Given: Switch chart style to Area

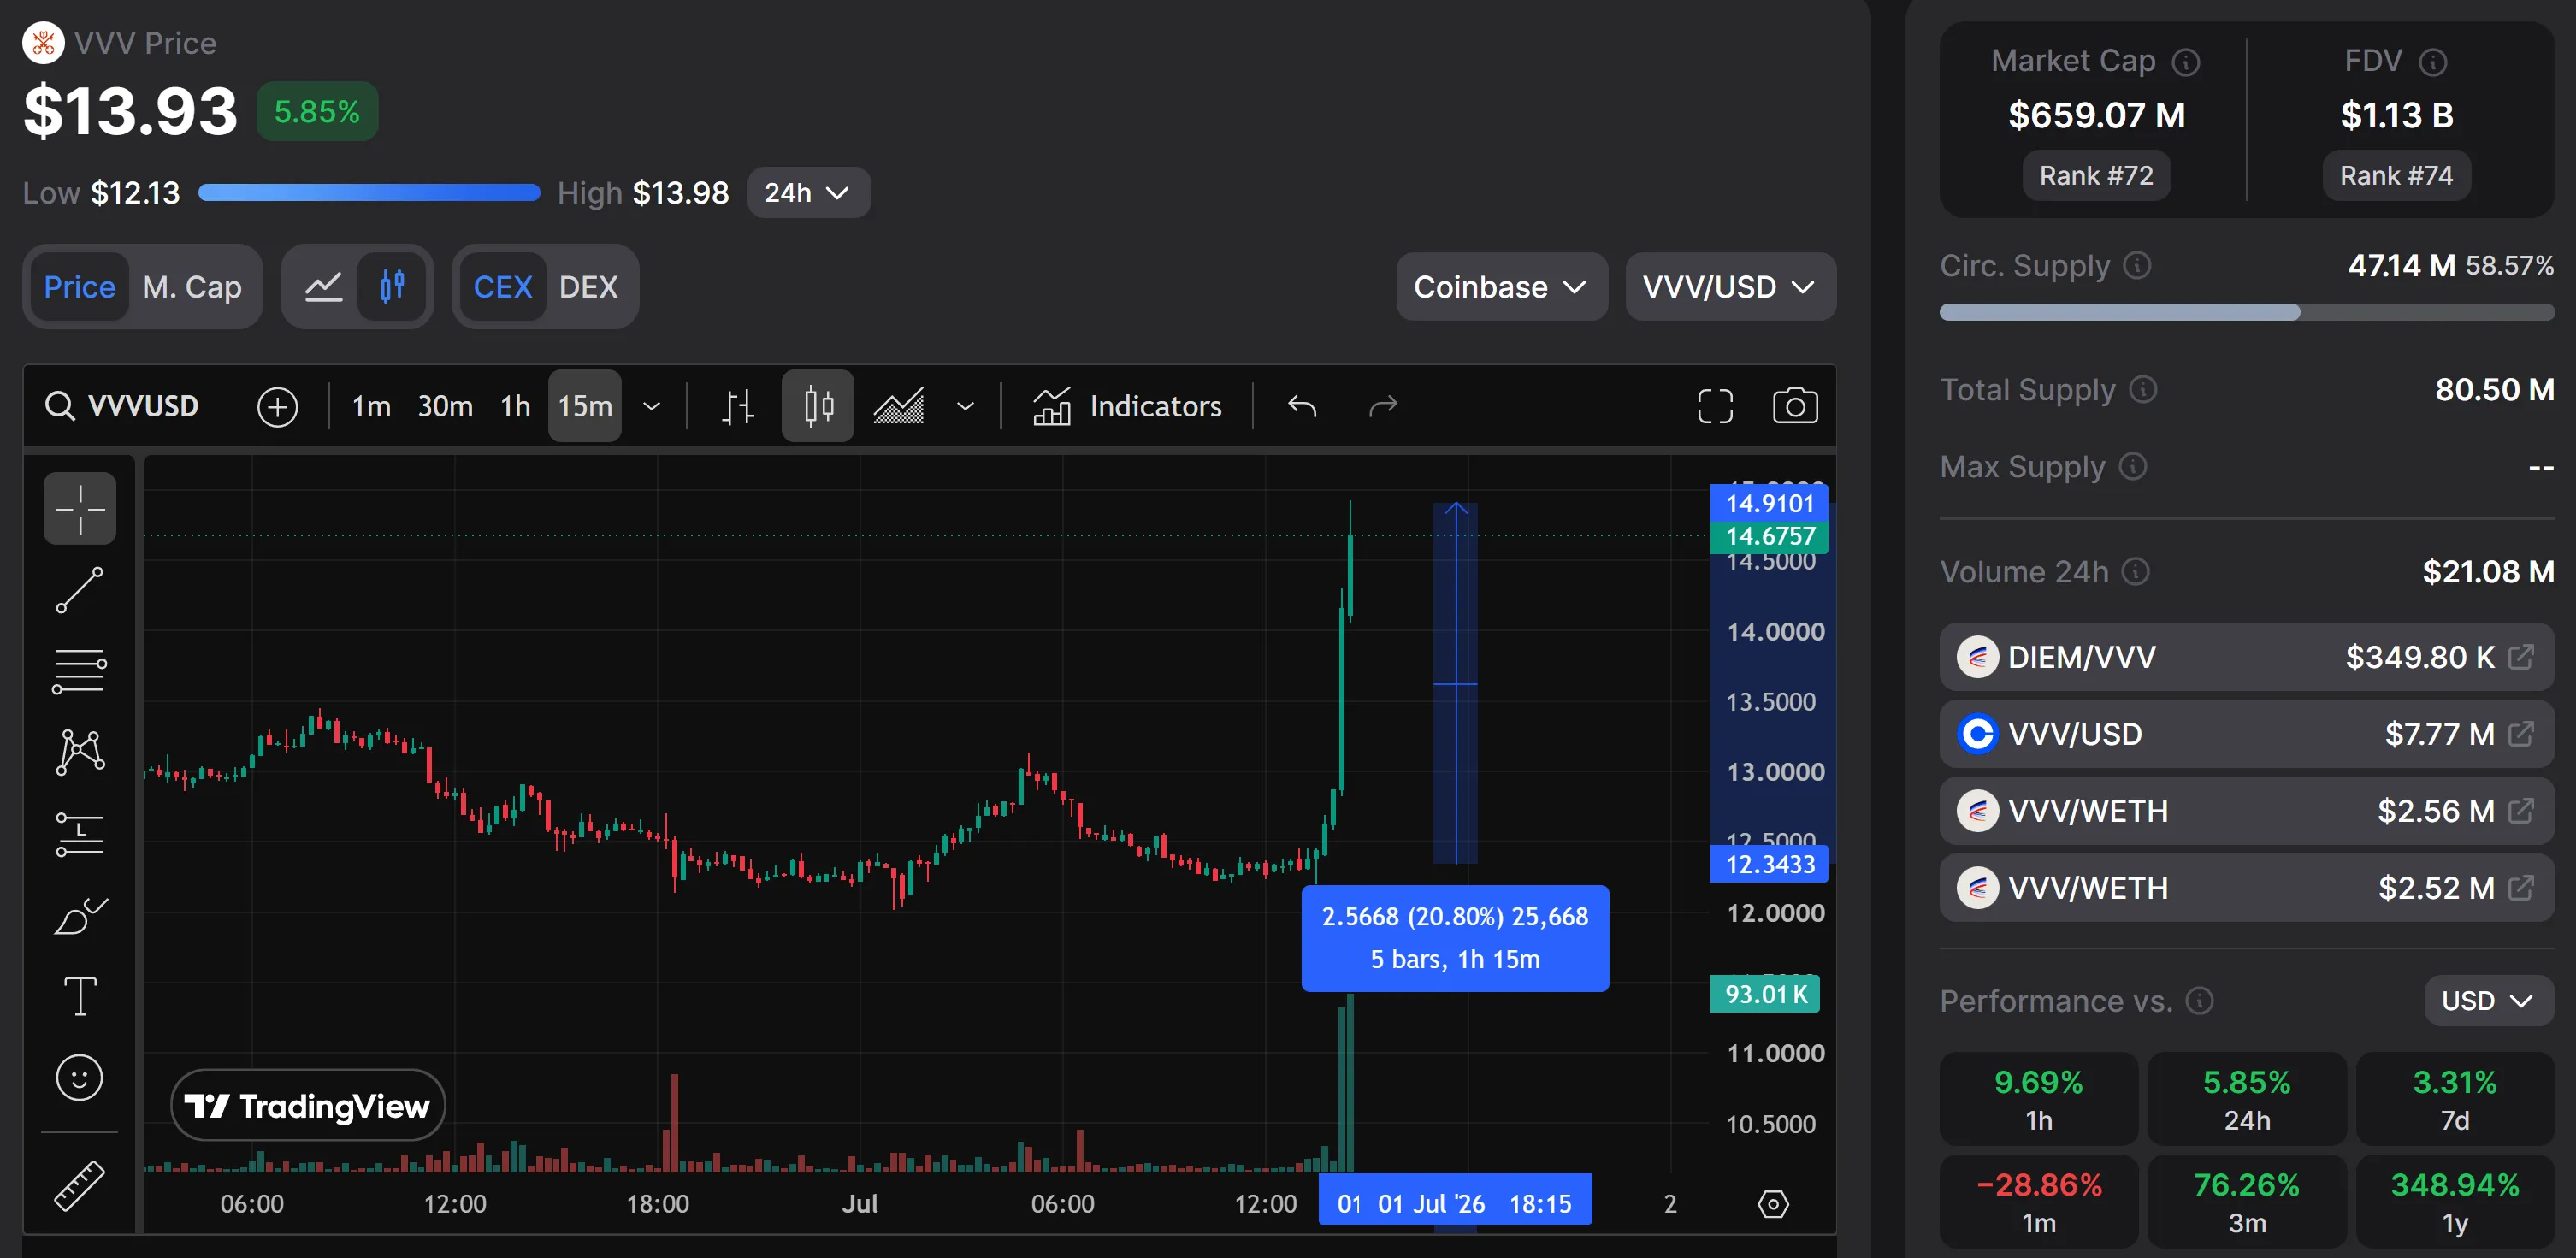Looking at the screenshot, I should [x=899, y=406].
